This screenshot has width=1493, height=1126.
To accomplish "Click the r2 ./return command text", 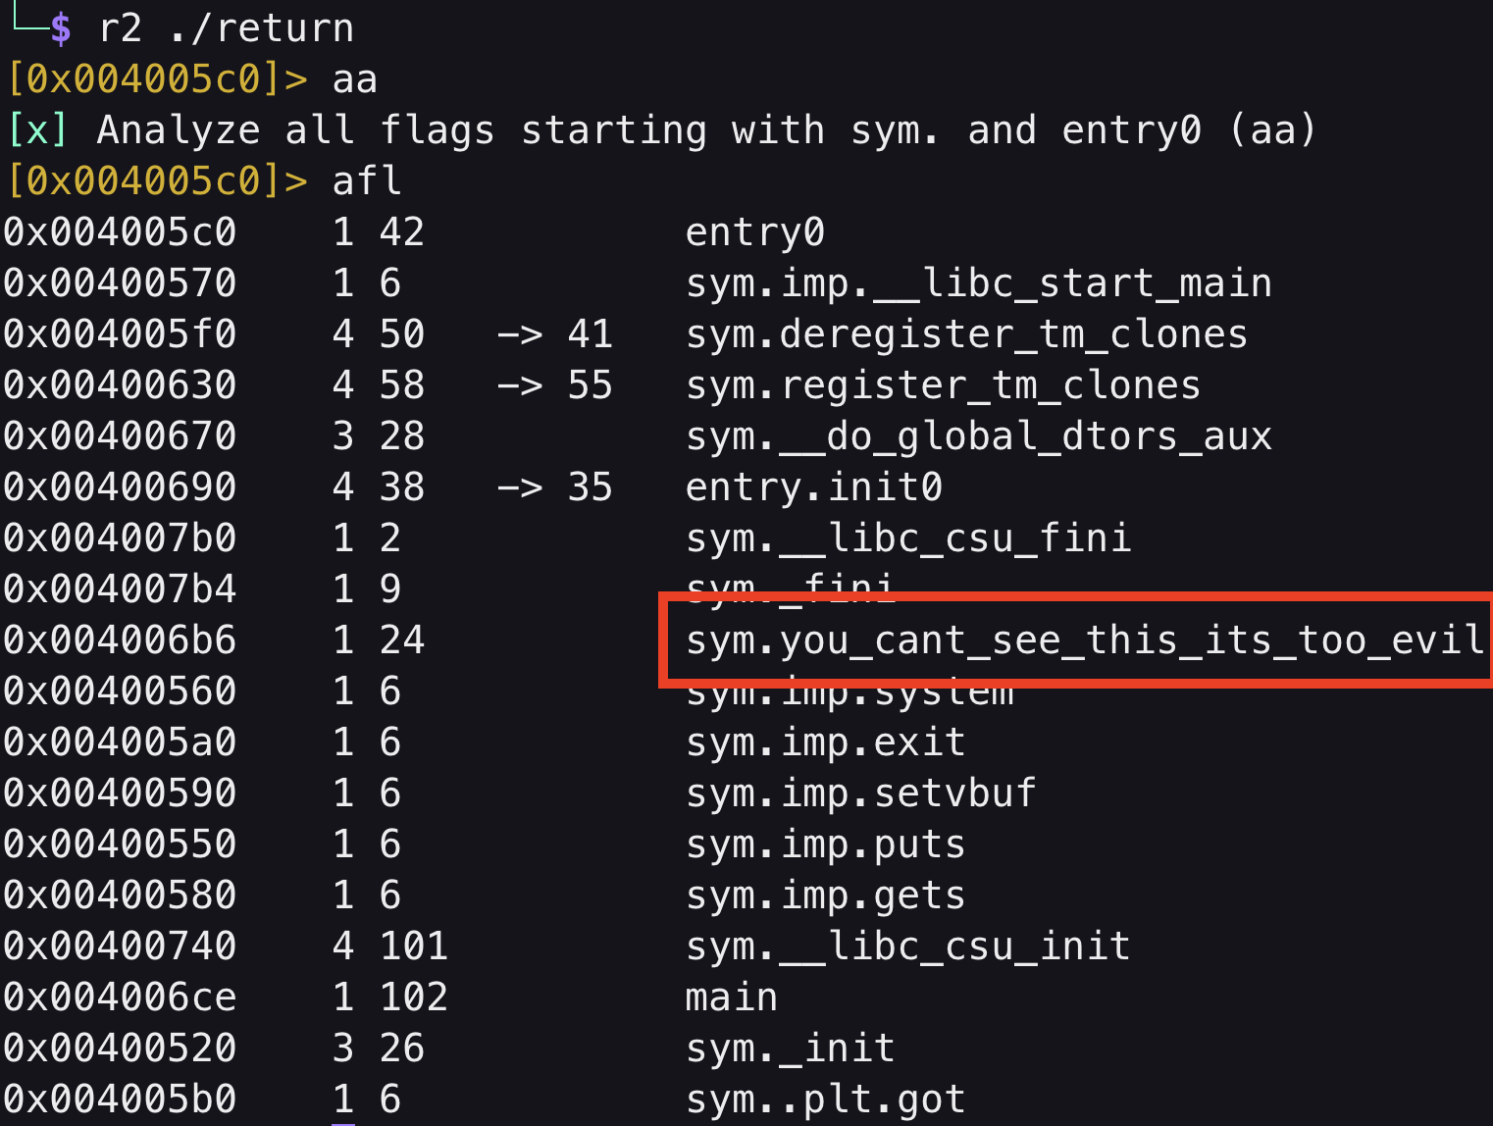I will [226, 28].
